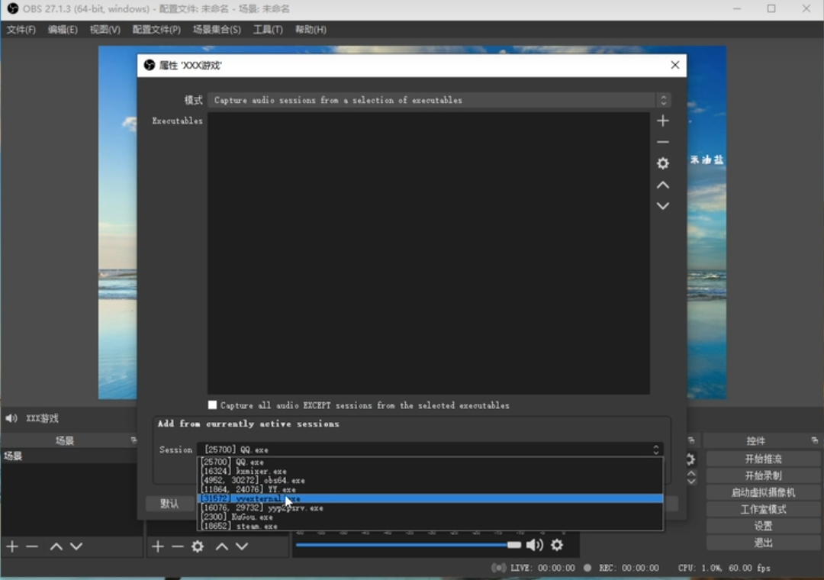Open the 文件(F) menu
Screen dimensions: 824x580
21,30
